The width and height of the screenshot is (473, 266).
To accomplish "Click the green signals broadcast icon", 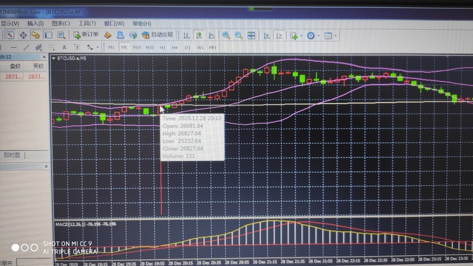I will coord(133,35).
